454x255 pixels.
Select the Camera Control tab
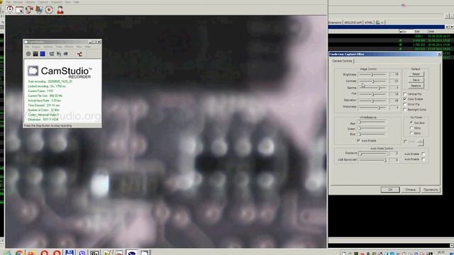(342, 61)
